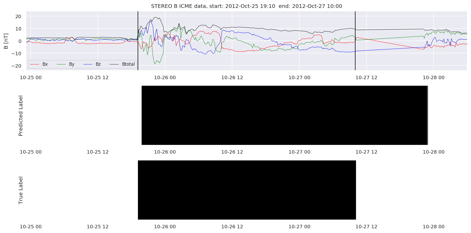Click True Label x-tick 10-28 00
This screenshot has height=233, width=471.
[x=434, y=227]
